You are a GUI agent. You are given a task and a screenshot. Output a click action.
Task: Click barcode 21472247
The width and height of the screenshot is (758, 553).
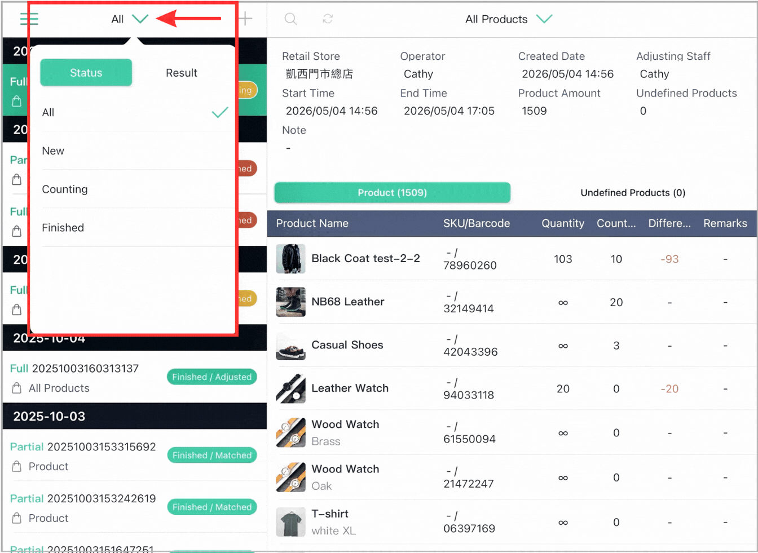click(x=468, y=484)
